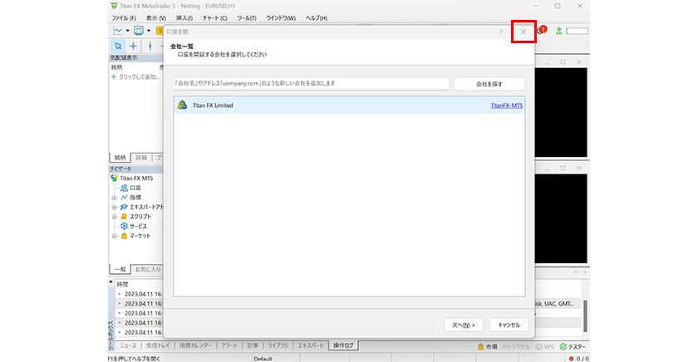Switch to the 詳細 tab in Market Watch
This screenshot has height=362, width=698.
pos(141,158)
